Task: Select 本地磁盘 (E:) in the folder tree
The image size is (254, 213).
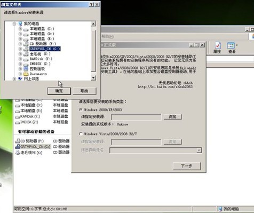Action: coord(42,38)
